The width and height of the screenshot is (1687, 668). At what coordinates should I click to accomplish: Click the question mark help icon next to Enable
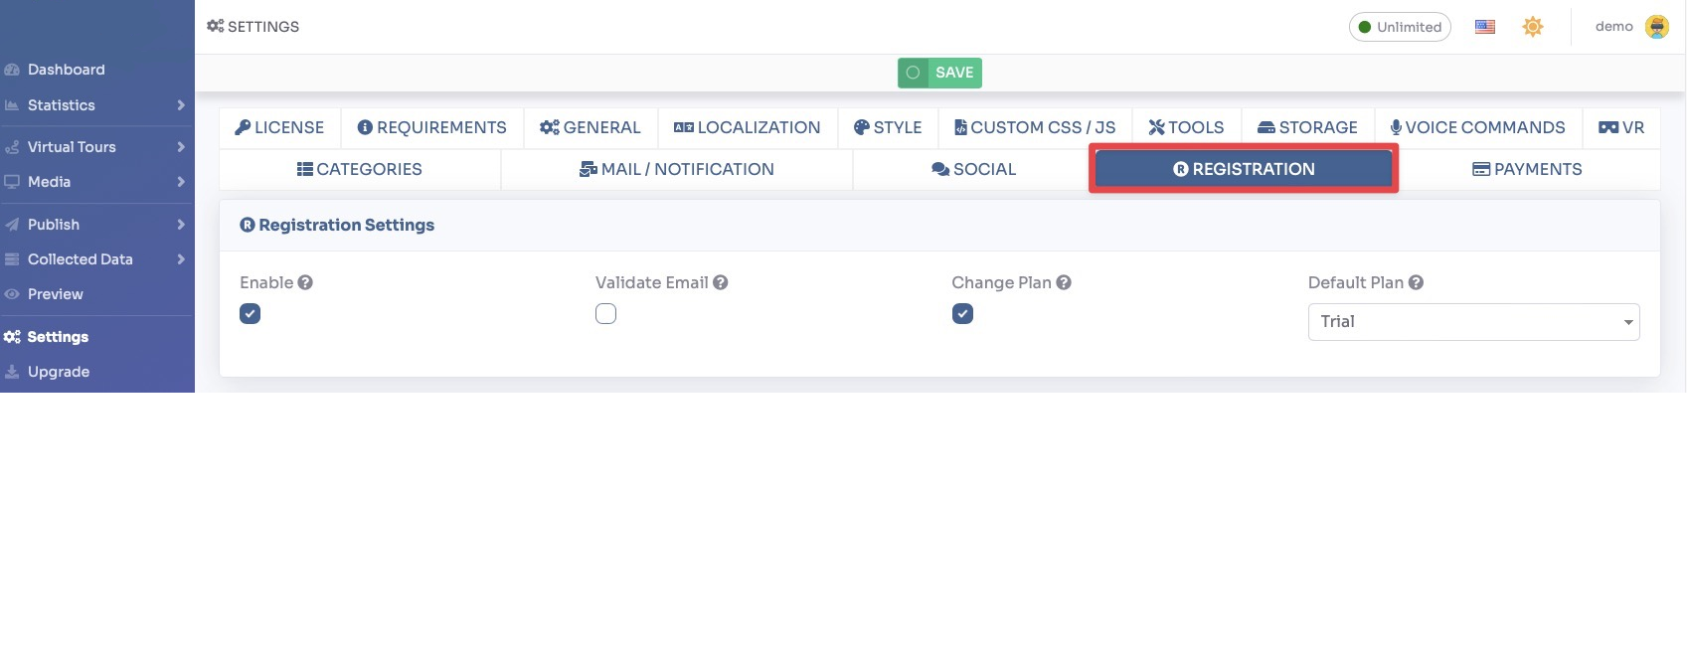coord(304,281)
